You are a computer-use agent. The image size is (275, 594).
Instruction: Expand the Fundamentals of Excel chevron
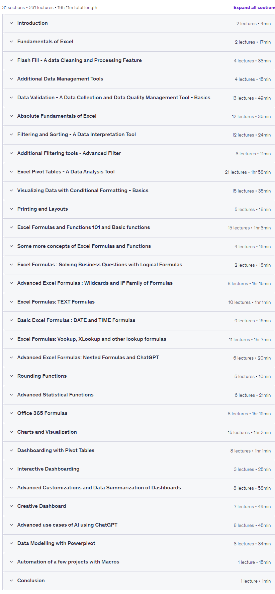tap(11, 42)
